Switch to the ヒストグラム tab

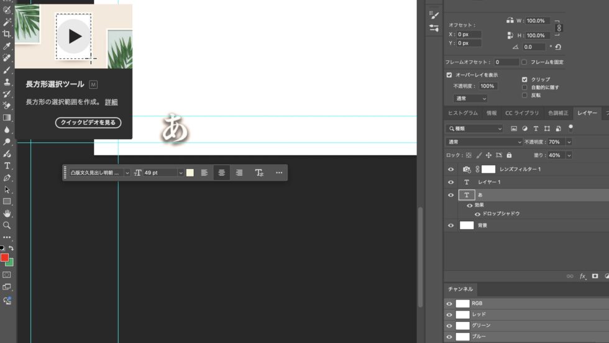(463, 113)
